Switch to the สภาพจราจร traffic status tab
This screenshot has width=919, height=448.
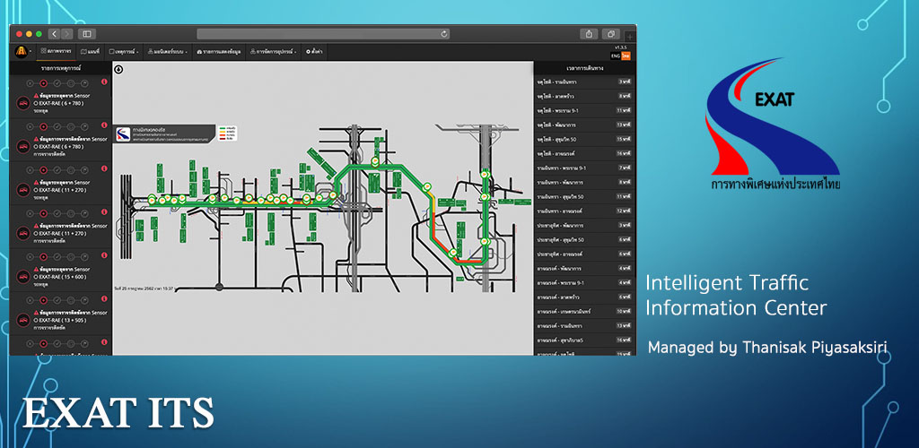(x=57, y=51)
